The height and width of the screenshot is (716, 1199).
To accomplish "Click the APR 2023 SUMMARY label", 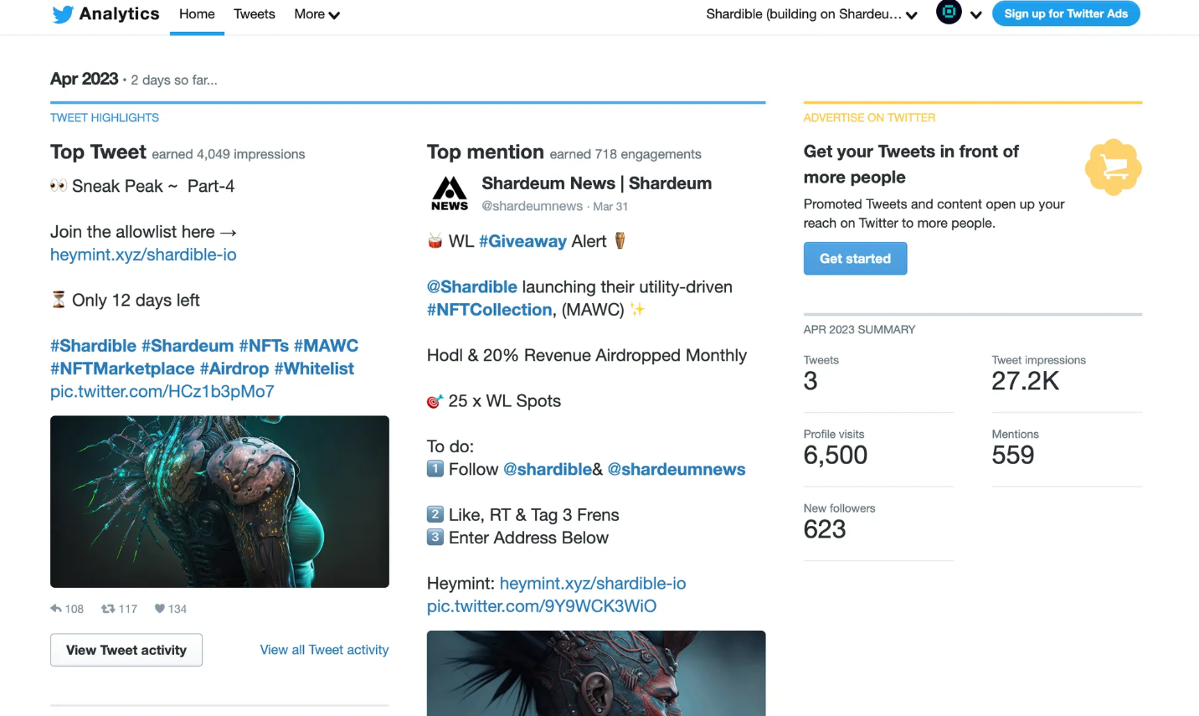I will (x=859, y=330).
